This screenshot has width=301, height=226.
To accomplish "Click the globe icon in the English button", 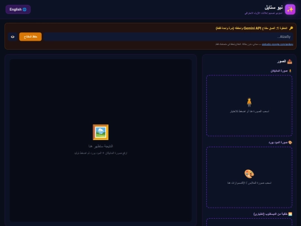I will point(25,9).
